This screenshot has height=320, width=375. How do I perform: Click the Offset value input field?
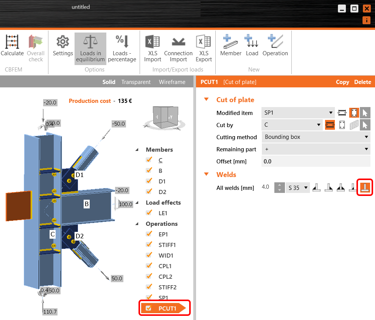point(316,162)
